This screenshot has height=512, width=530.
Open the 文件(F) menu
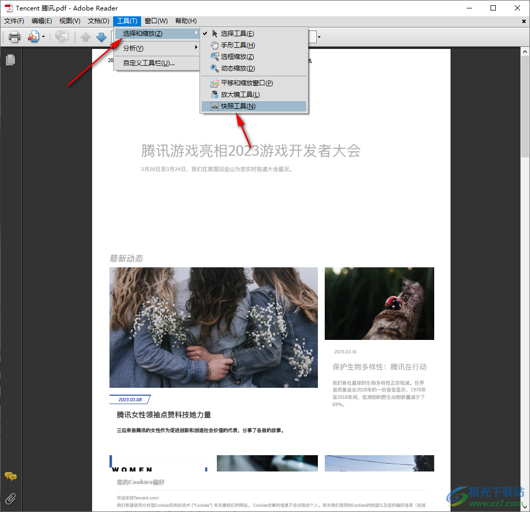tap(14, 21)
